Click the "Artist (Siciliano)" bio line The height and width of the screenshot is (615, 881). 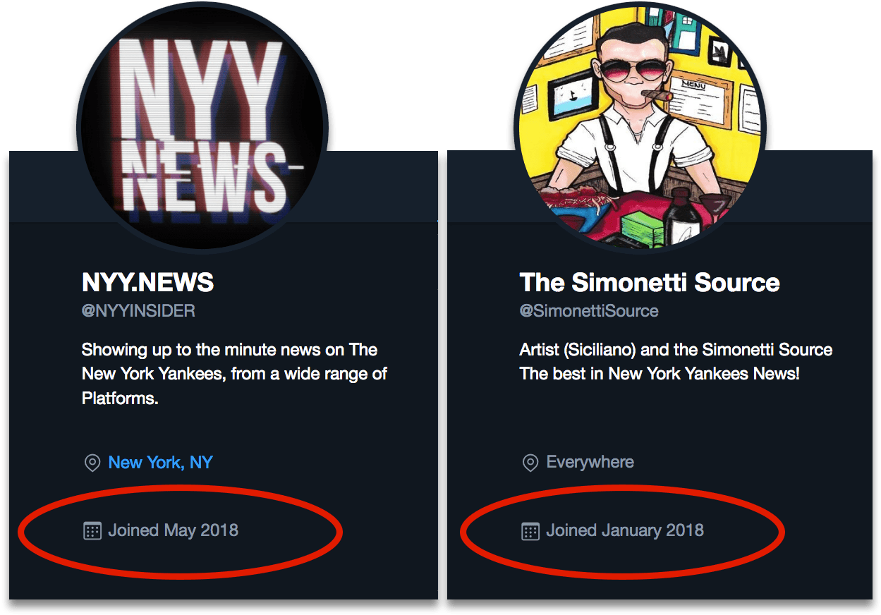click(x=676, y=350)
